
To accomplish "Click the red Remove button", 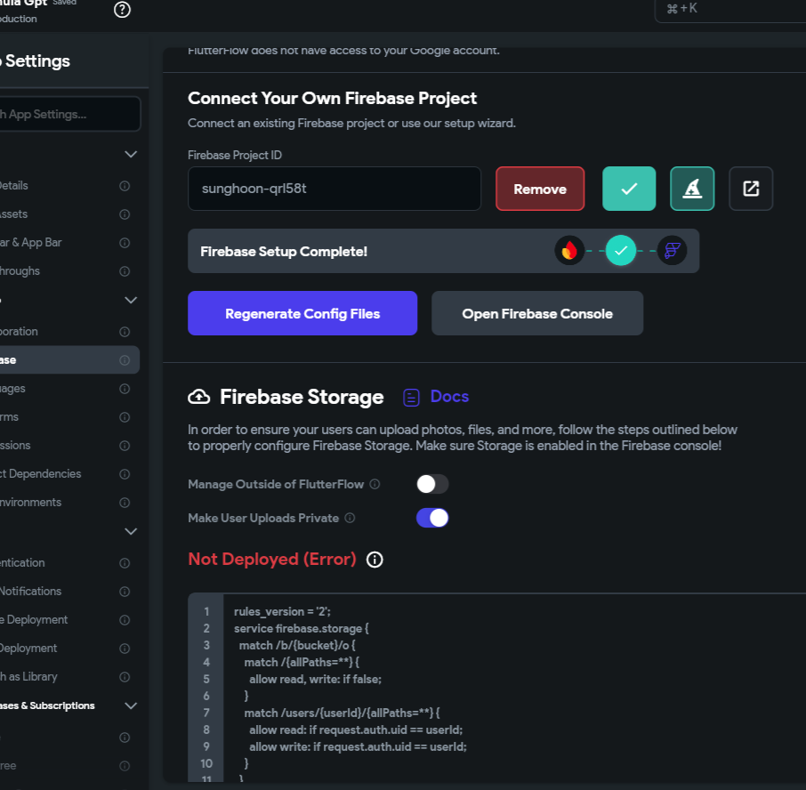I will (540, 189).
